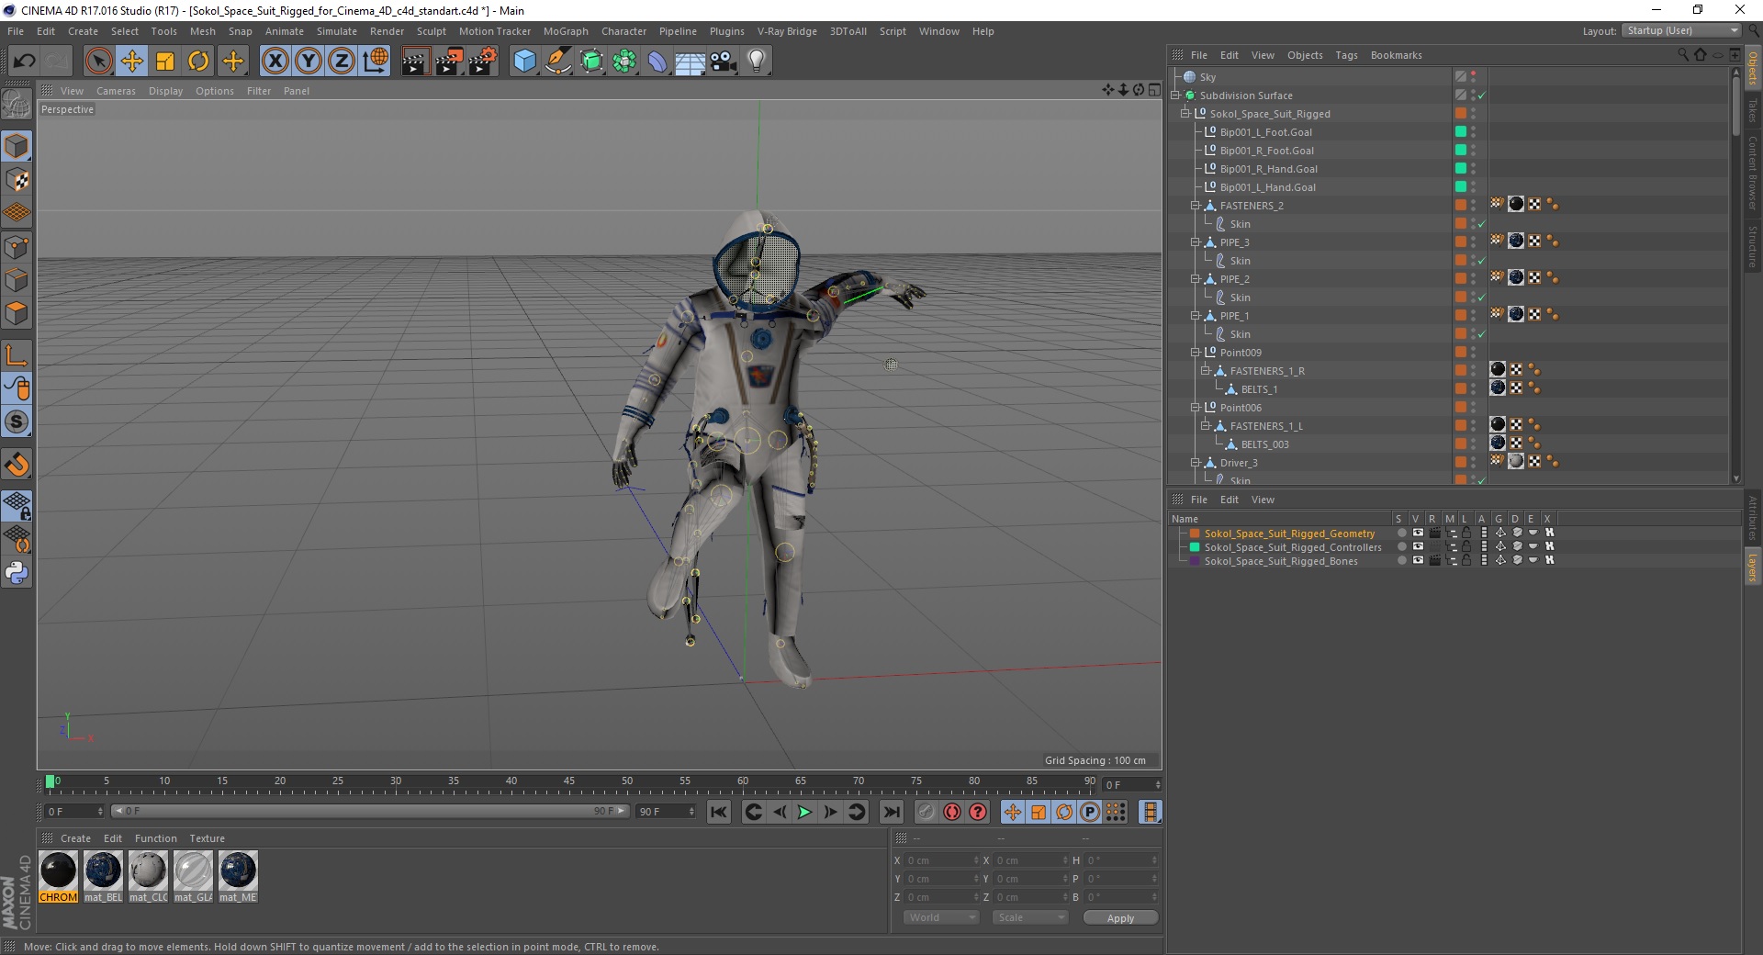Open the Object Manager Tags menu

point(1346,55)
